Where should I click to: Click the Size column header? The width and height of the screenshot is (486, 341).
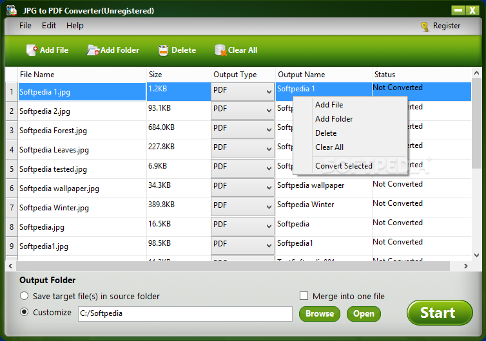179,75
